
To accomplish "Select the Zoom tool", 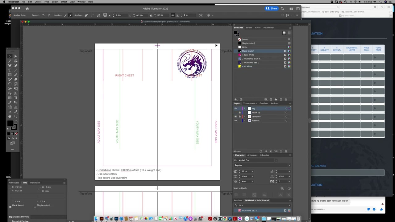I will [16, 117].
